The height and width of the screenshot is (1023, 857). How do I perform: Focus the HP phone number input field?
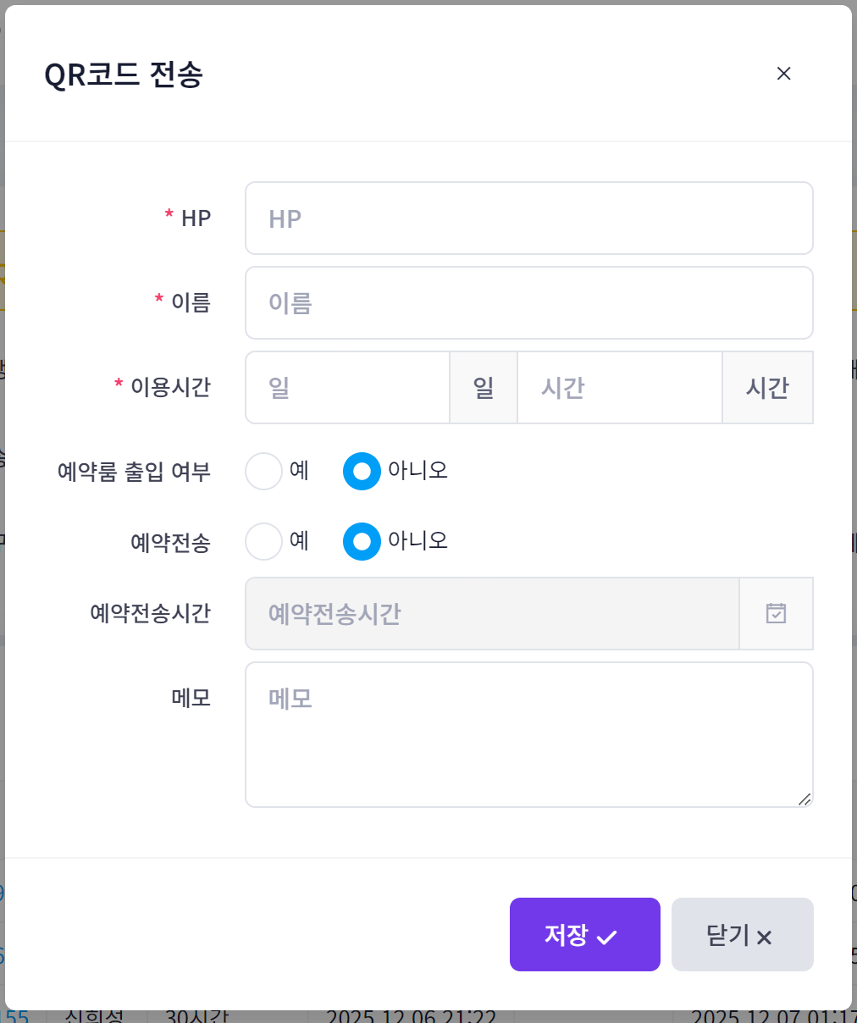click(528, 218)
